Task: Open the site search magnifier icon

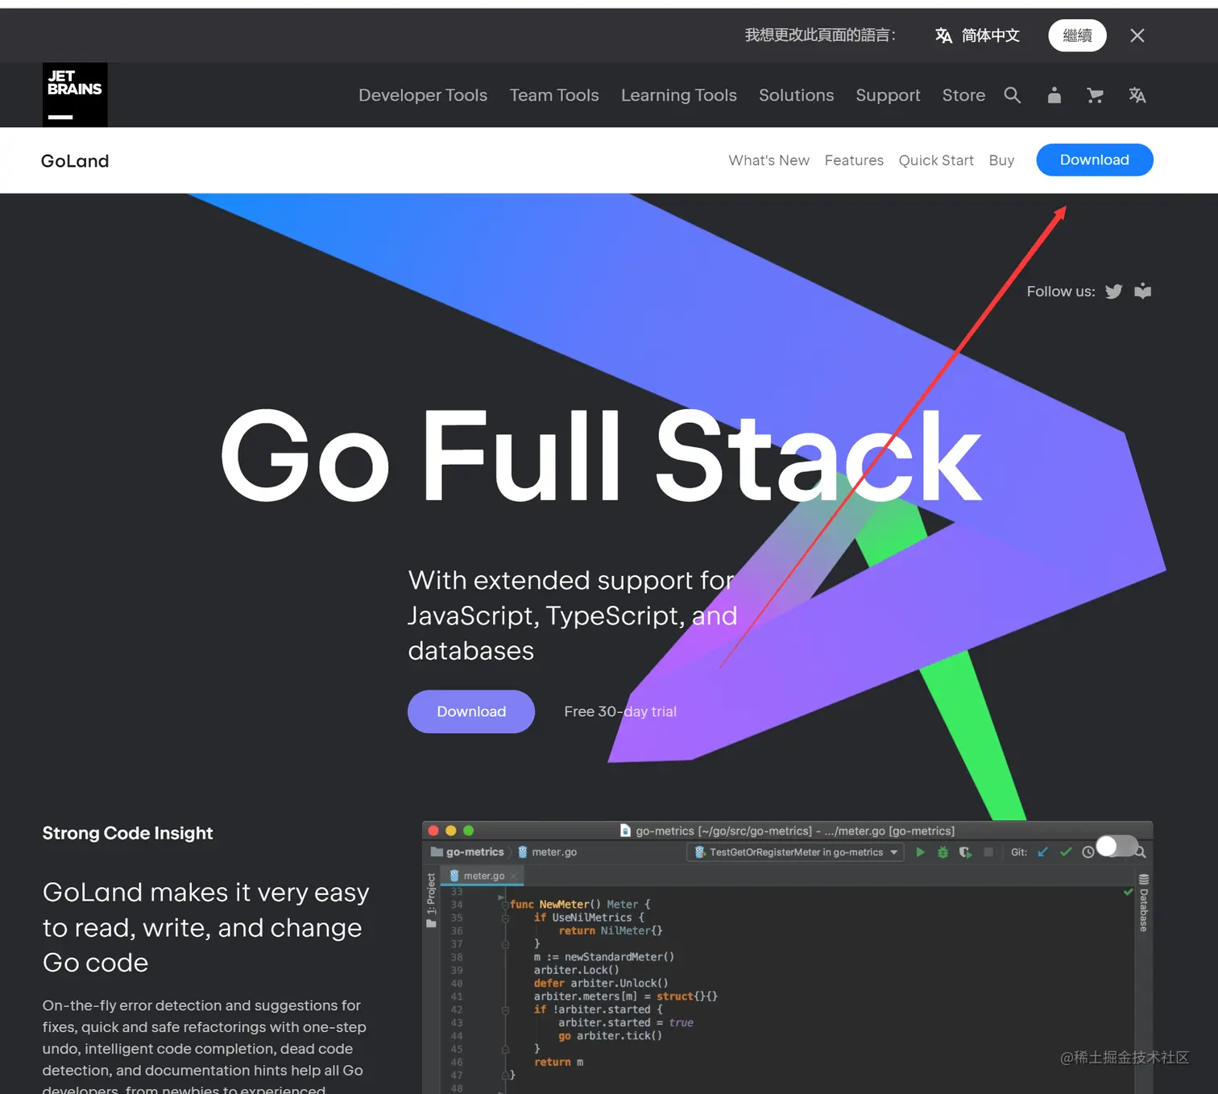Action: (x=1013, y=95)
